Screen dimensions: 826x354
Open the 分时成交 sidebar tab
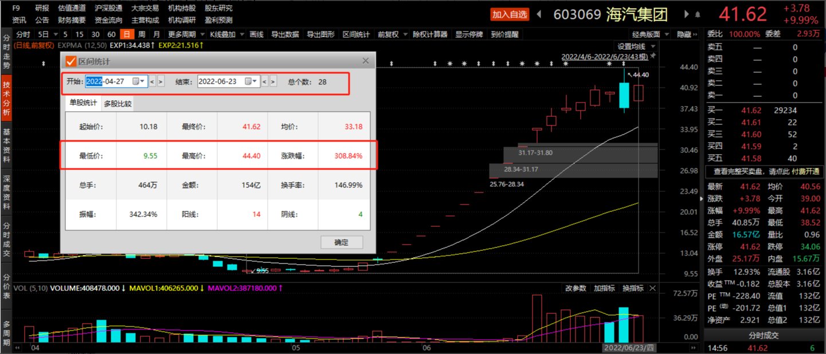[x=6, y=238]
